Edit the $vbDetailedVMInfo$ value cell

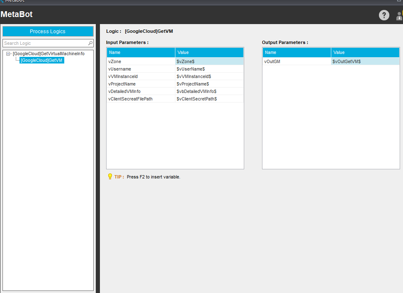coord(209,91)
